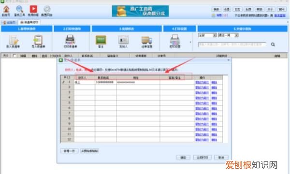Viewport: 290px width, 174px height.
Task: Open the delivery truck icon
Action: (x=147, y=40)
